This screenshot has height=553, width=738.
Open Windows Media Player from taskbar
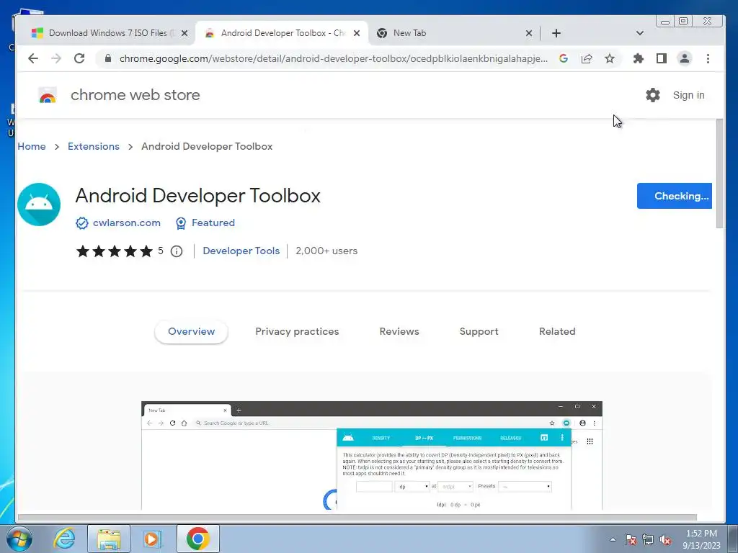click(x=152, y=539)
